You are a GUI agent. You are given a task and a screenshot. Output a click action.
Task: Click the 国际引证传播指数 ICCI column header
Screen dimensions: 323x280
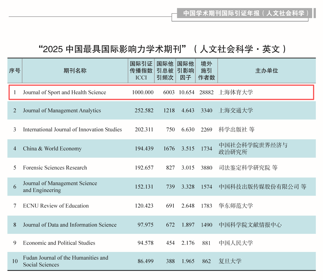coord(141,71)
